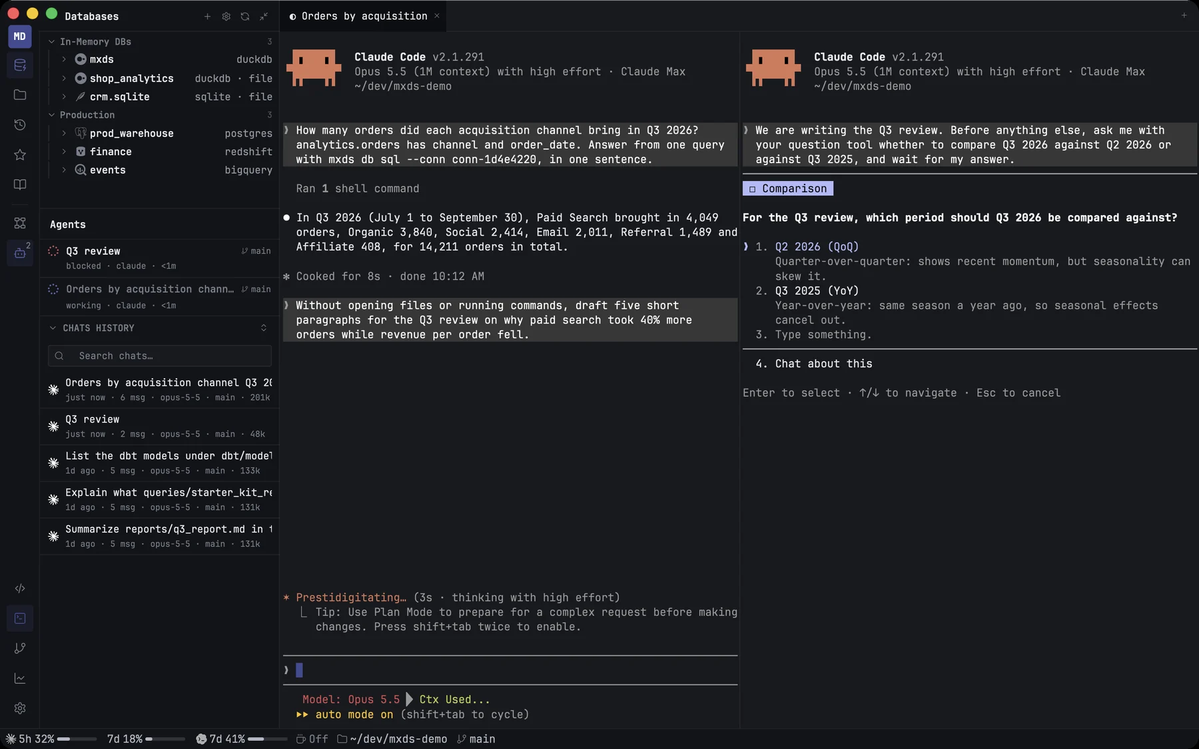Screen dimensions: 1199x749
Task: Open the docs book icon in sidebar
Action: 20,184
